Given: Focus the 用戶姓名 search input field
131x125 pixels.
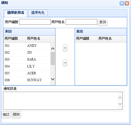Looking at the screenshot, I should click(x=81, y=22).
